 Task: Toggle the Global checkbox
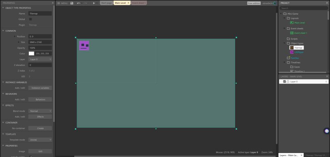coord(30,19)
